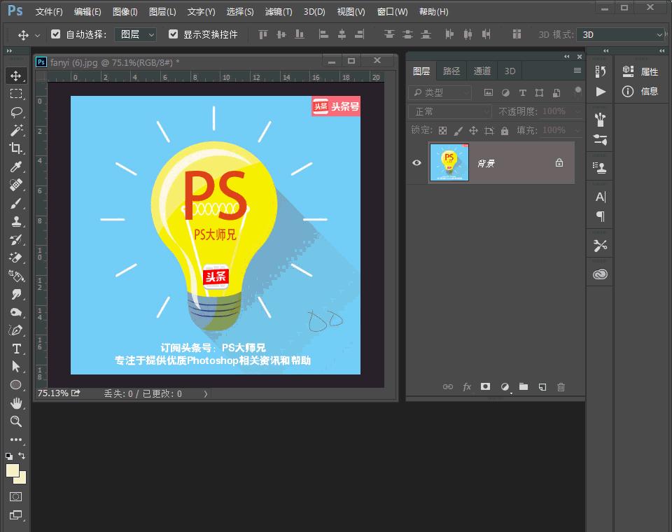Reset default foreground and background colors
Image resolution: width=672 pixels, height=532 pixels.
(x=9, y=456)
